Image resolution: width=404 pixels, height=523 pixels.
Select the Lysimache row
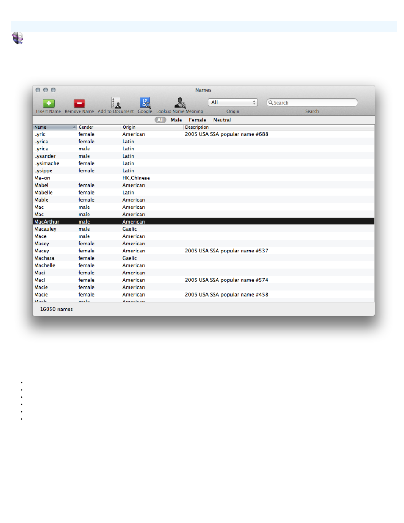204,163
